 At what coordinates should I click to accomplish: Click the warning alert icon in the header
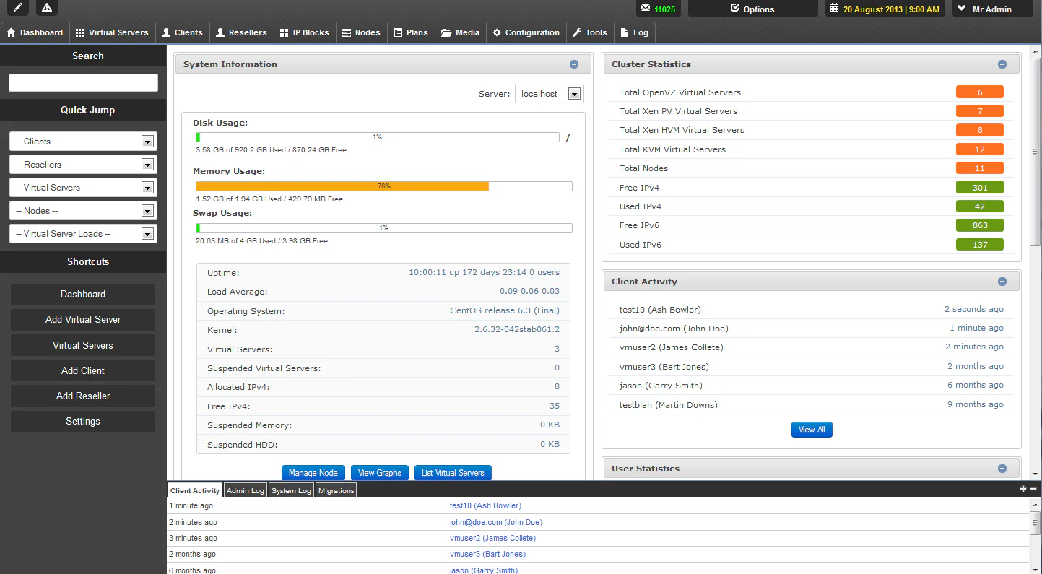pos(46,8)
